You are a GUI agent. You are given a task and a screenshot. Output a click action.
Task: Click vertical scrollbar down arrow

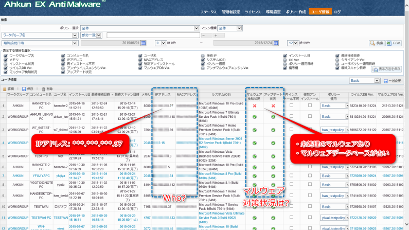[406, 224]
